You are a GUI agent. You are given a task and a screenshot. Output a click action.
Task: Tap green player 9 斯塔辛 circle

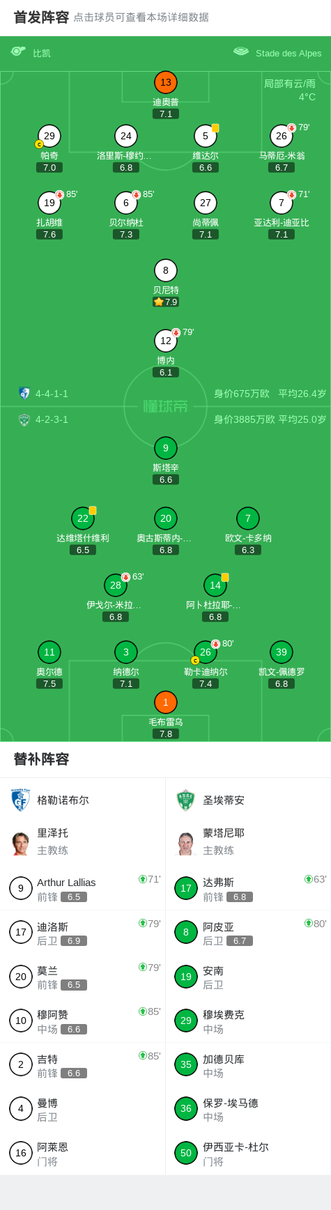tap(166, 449)
